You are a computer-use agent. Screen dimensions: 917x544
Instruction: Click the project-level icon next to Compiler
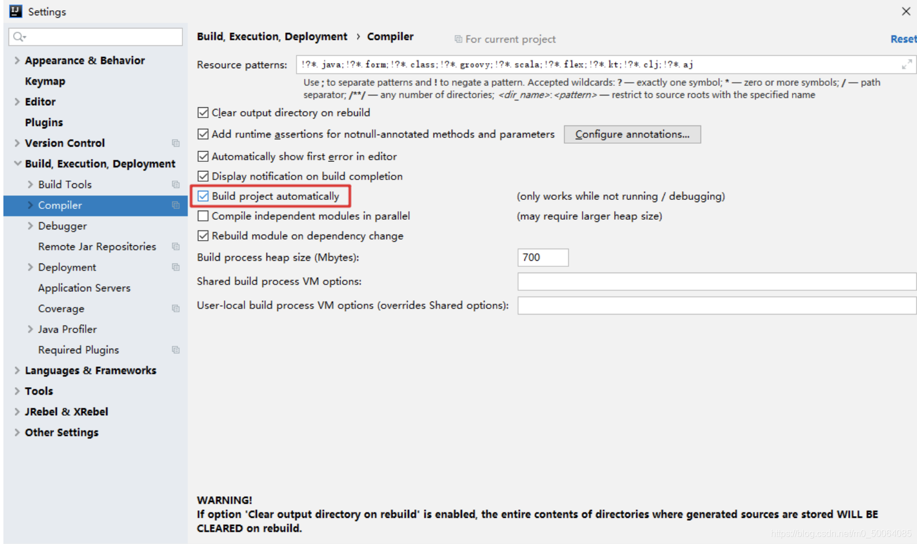[176, 205]
